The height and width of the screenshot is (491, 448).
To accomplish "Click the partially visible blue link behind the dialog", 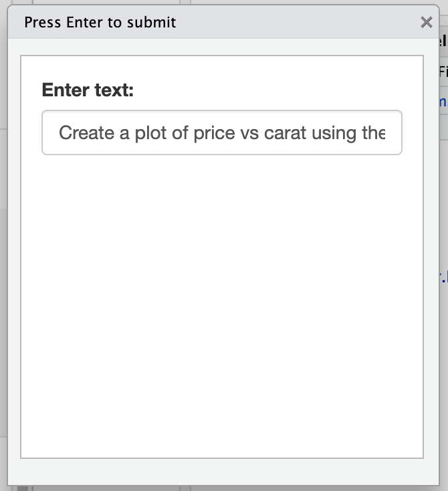I will pos(443,102).
